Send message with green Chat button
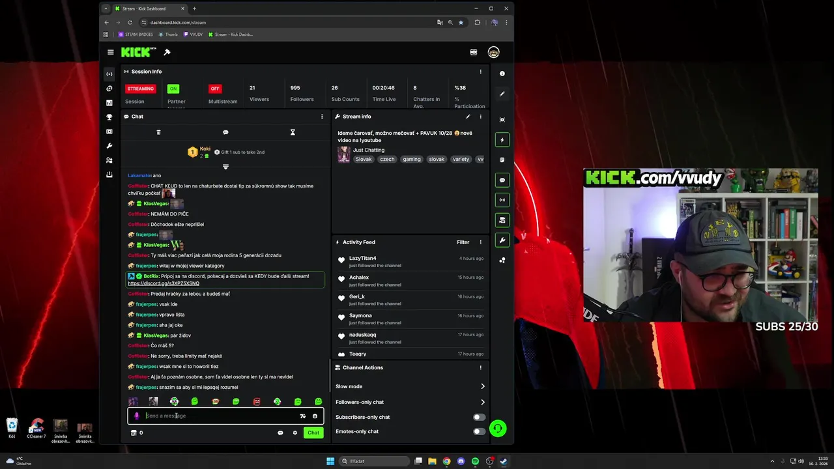The height and width of the screenshot is (469, 834). 313,433
